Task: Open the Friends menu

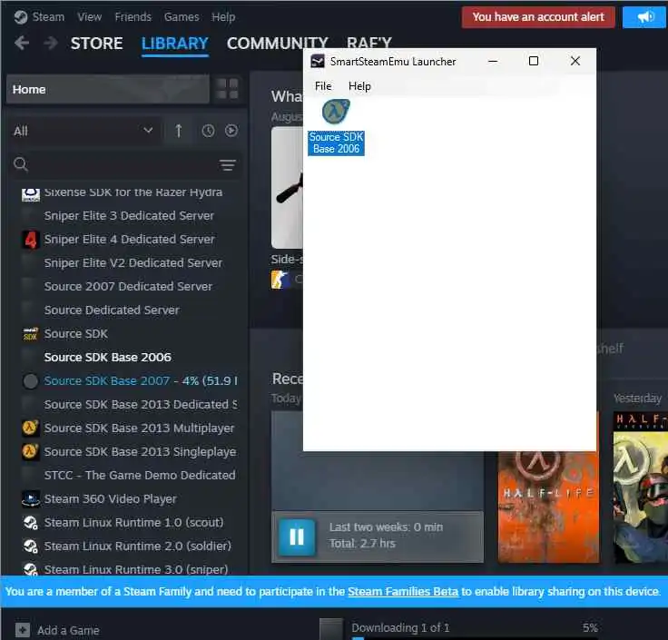Action: (x=133, y=17)
